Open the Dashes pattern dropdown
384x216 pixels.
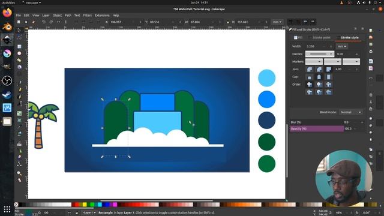click(320, 54)
